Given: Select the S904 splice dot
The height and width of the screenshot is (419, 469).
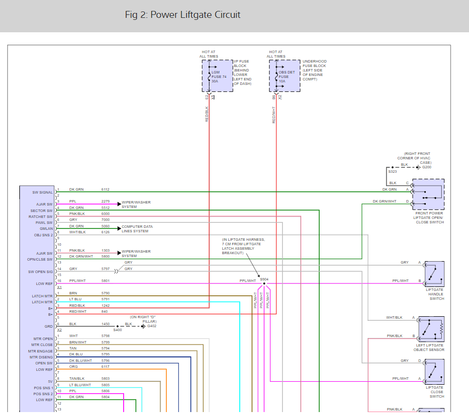Looking at the screenshot, I should pos(264,284).
